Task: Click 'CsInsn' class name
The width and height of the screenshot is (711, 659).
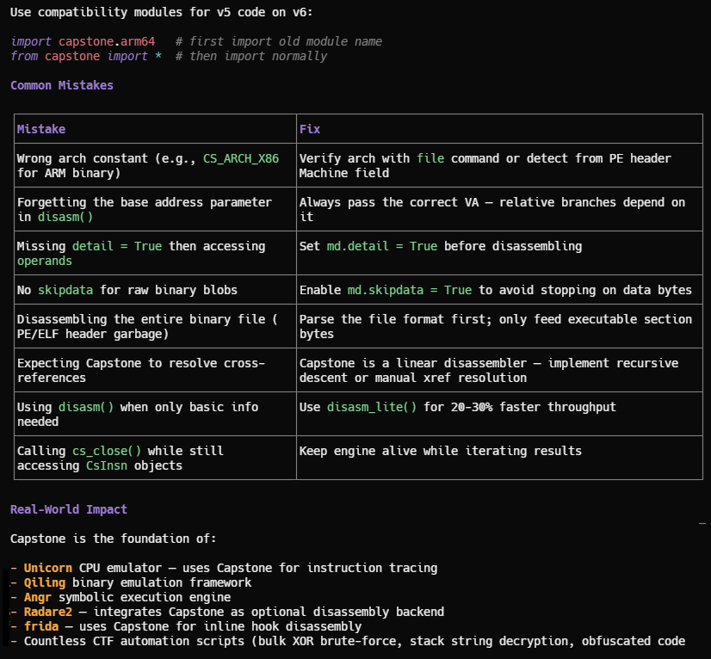Action: pos(107,465)
